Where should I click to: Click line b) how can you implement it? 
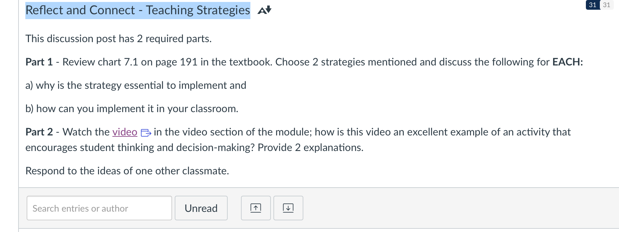(x=132, y=109)
